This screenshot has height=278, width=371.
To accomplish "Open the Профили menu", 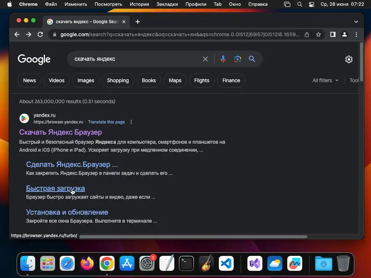I will click(196, 4).
